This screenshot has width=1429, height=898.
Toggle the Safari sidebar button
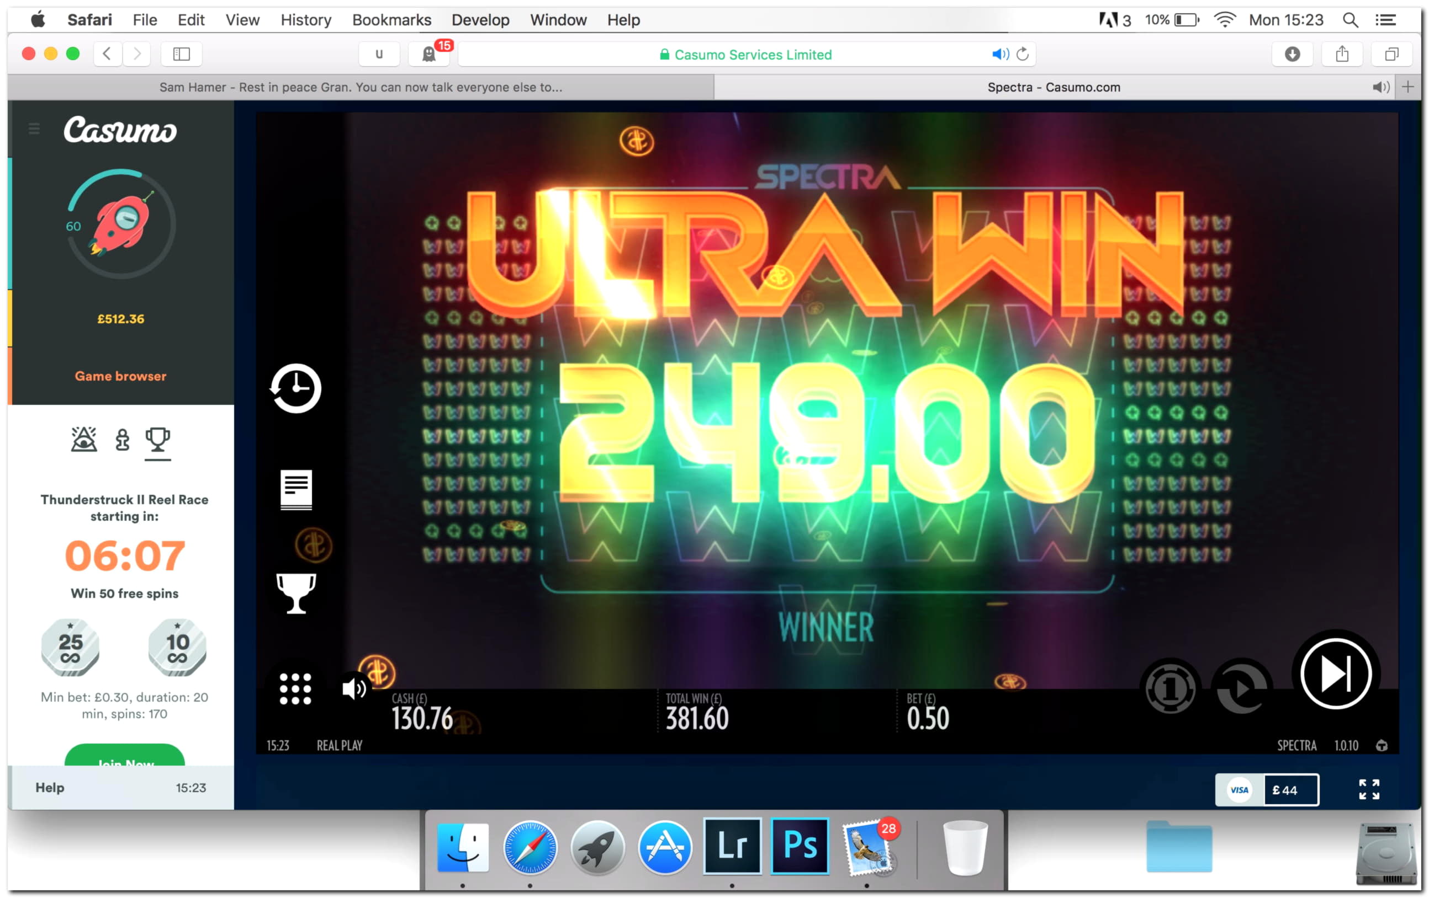[182, 54]
